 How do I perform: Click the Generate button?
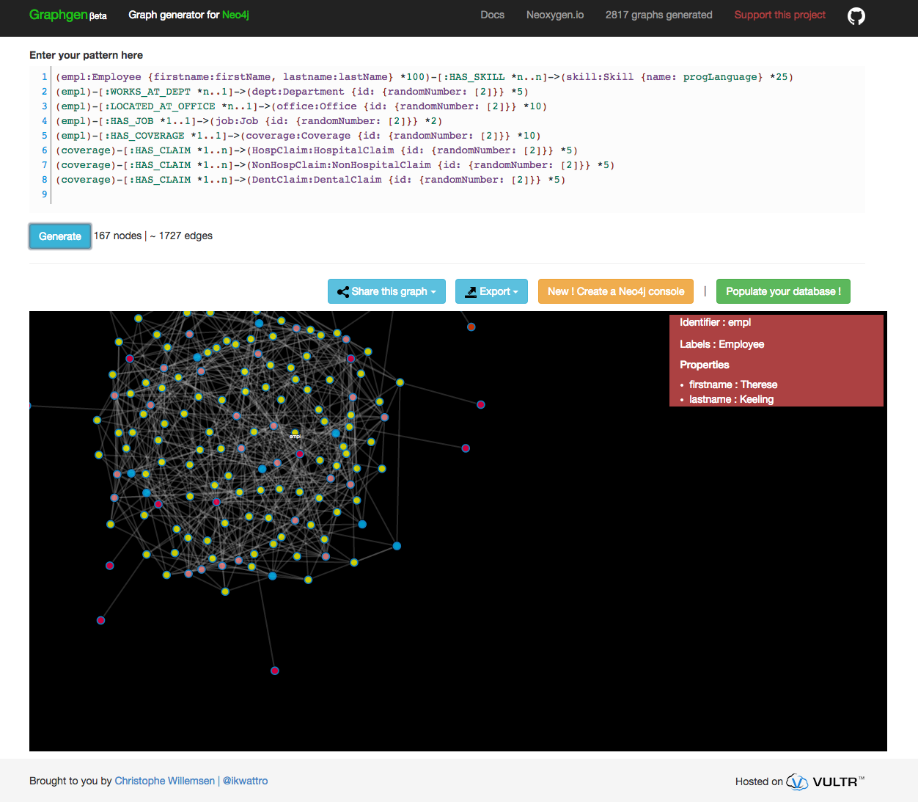(x=59, y=236)
